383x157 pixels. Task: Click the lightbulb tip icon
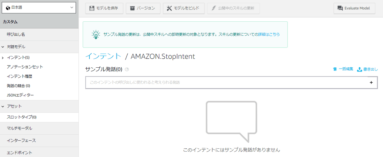95,34
